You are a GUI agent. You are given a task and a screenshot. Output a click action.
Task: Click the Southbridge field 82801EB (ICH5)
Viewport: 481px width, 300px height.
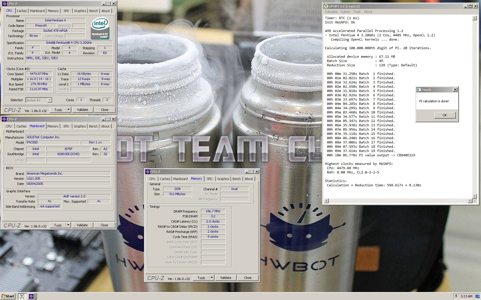[68, 154]
